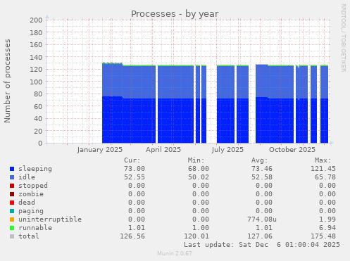This screenshot has width=350, height=261.
Task: Click sleeping average value 73.46
Action: point(262,169)
